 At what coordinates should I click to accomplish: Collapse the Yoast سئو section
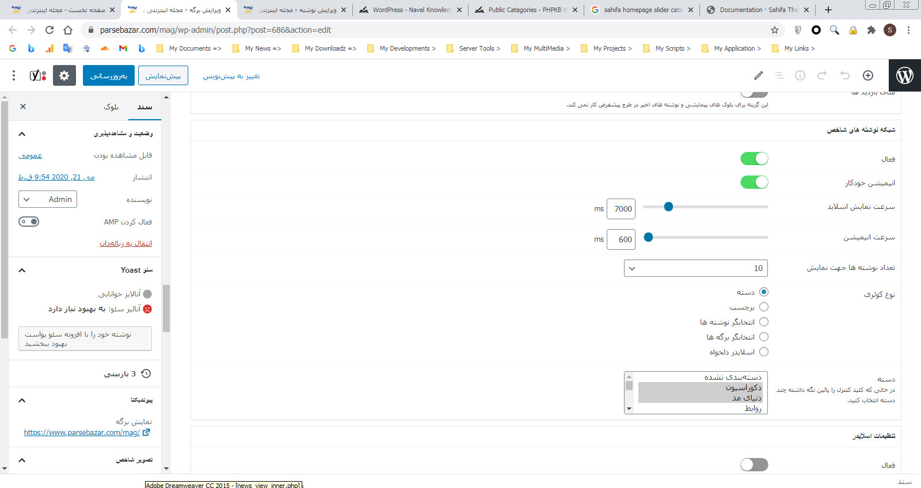(22, 270)
